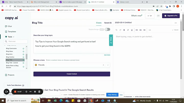Favorite the Blog Outline tool star
This screenshot has width=184, height=103.
coord(23,57)
